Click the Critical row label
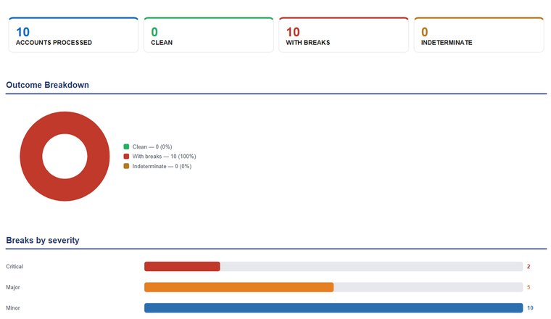 coord(14,267)
